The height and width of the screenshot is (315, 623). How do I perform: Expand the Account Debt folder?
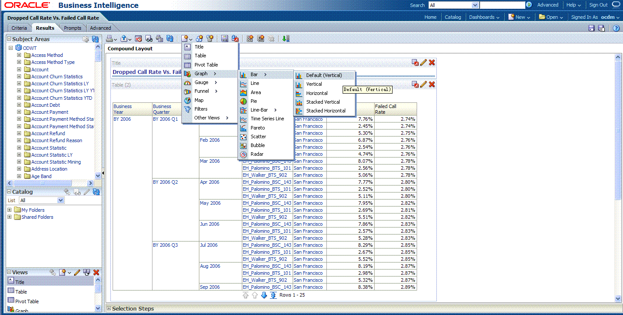pyautogui.click(x=19, y=105)
